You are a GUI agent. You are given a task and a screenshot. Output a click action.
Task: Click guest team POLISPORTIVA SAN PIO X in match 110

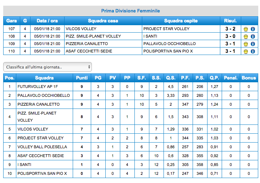click(x=168, y=51)
